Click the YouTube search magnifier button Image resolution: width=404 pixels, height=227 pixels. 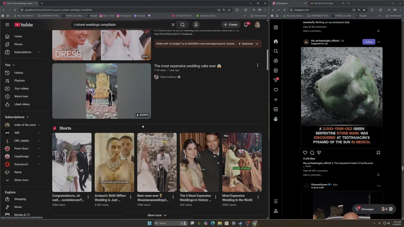pyautogui.click(x=182, y=25)
